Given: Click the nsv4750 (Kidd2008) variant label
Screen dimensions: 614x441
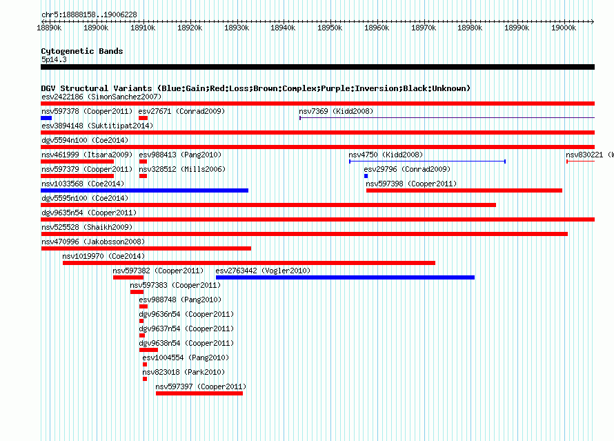Looking at the screenshot, I should pos(386,155).
